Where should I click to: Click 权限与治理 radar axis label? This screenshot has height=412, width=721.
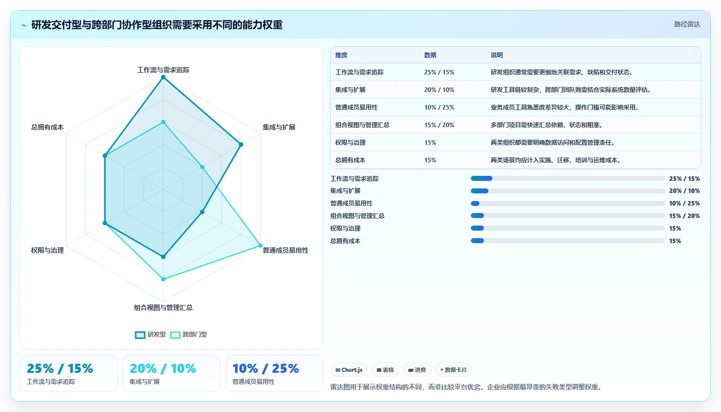click(47, 250)
